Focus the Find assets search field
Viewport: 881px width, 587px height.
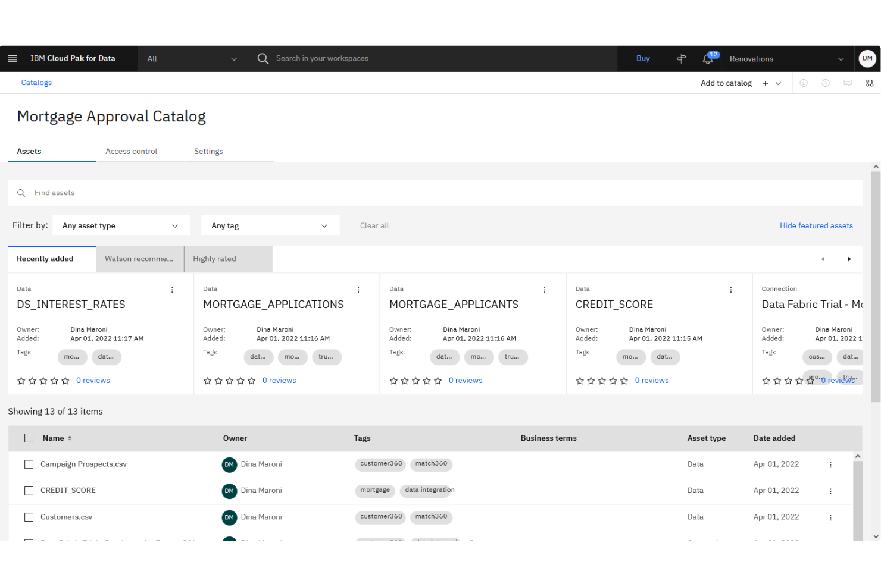(x=435, y=193)
